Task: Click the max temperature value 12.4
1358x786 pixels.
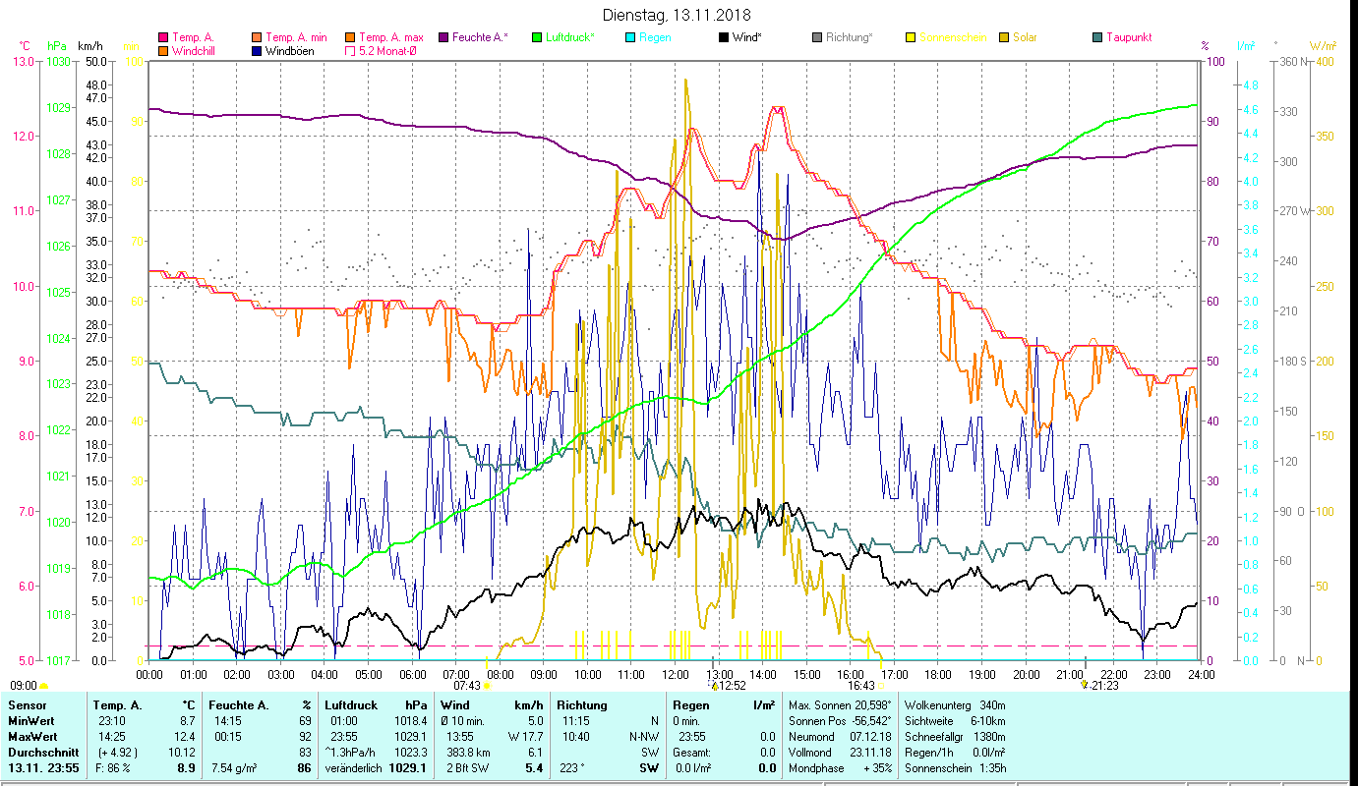Action: coord(185,737)
